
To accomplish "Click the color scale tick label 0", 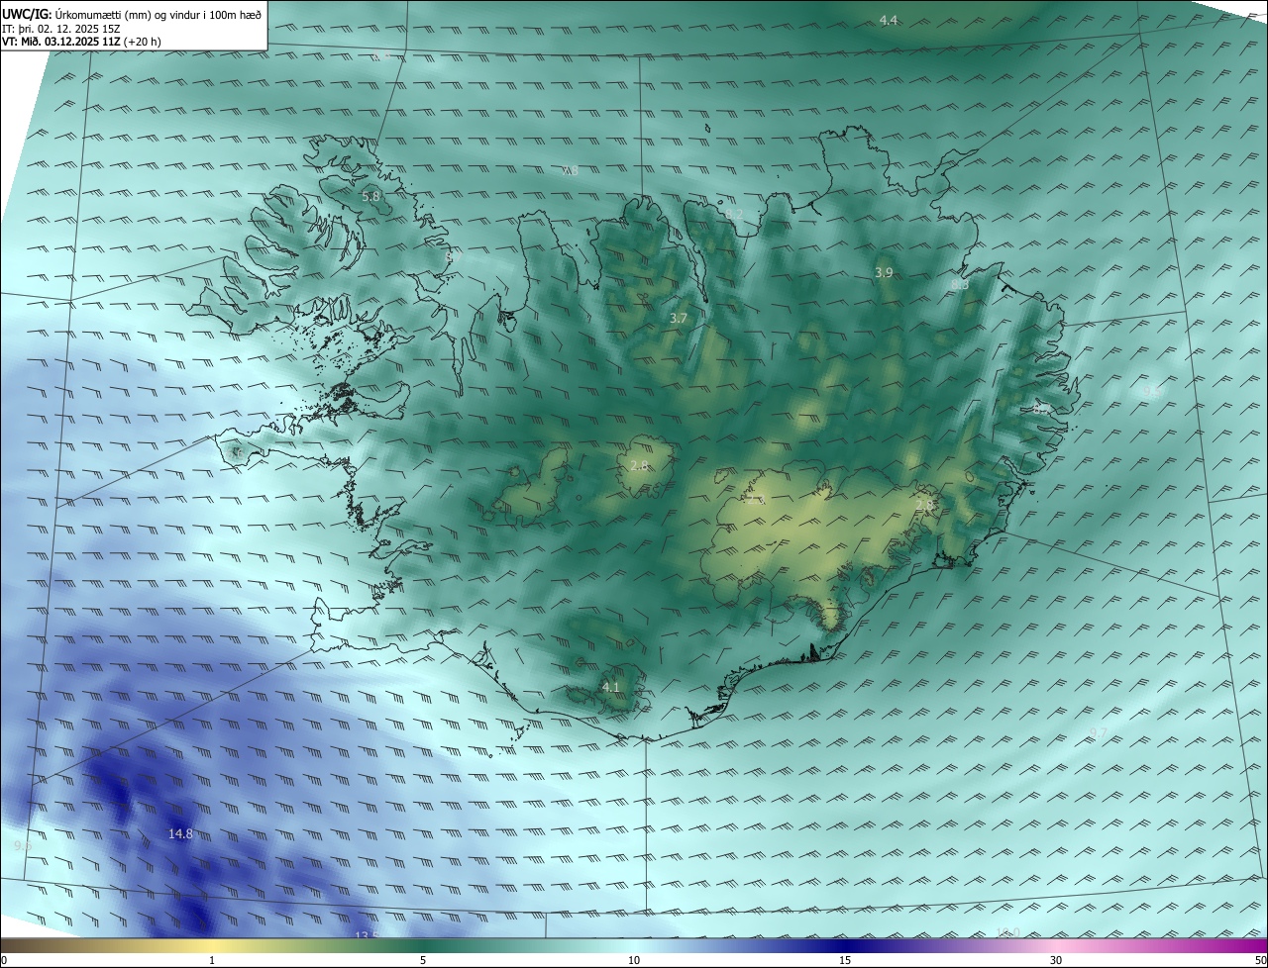I will tap(4, 960).
